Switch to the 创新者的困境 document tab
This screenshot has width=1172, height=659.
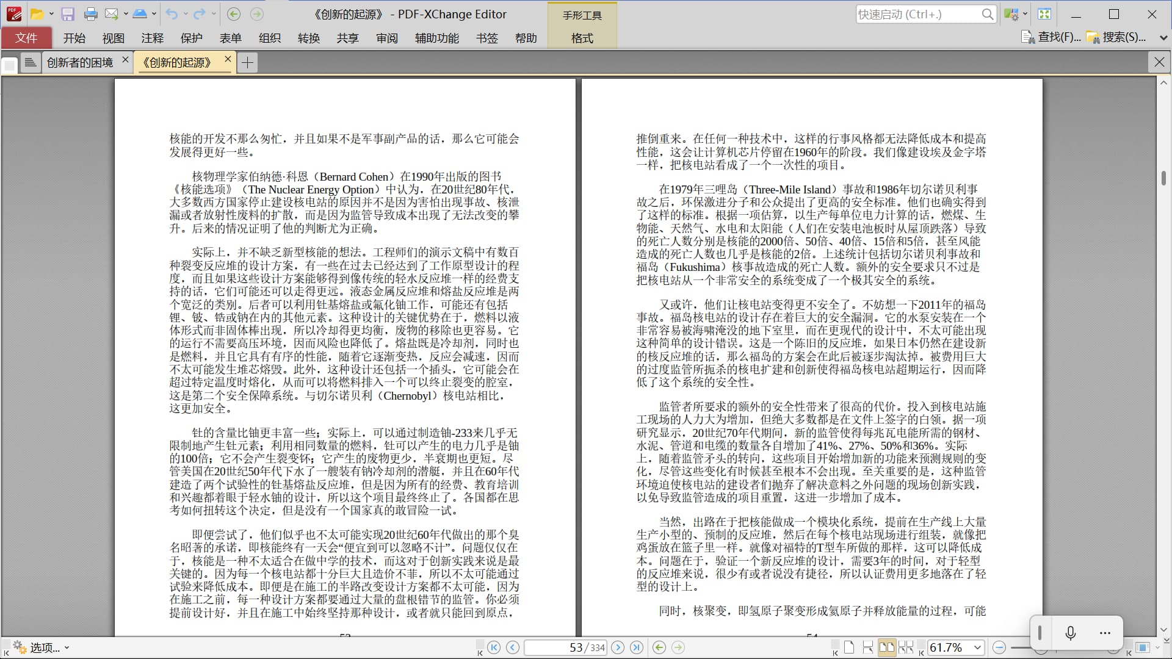80,62
